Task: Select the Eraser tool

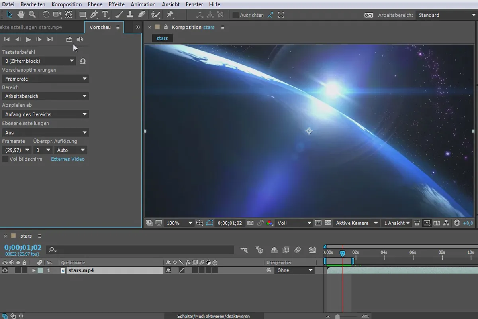Action: (x=141, y=15)
